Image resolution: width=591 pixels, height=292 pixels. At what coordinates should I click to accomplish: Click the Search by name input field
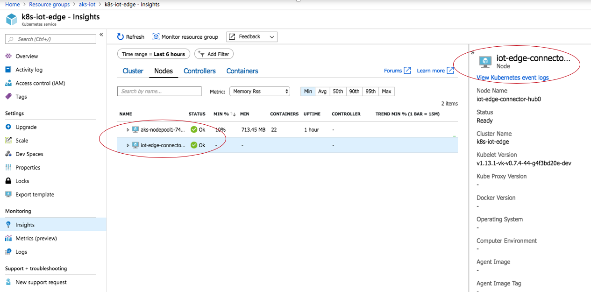point(159,91)
